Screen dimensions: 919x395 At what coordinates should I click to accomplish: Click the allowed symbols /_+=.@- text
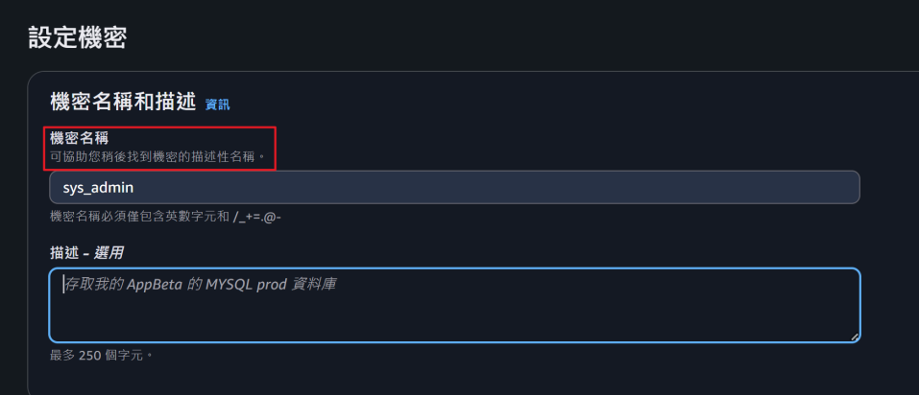coord(257,216)
